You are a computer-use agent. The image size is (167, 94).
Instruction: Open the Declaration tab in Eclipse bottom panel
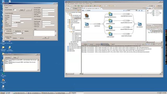[97, 44]
